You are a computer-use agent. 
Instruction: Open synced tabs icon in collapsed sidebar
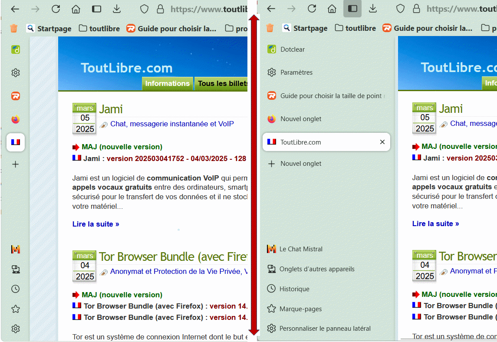(x=16, y=270)
